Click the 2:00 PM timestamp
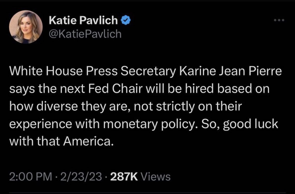Viewport: 295px width, 194px height. point(31,177)
